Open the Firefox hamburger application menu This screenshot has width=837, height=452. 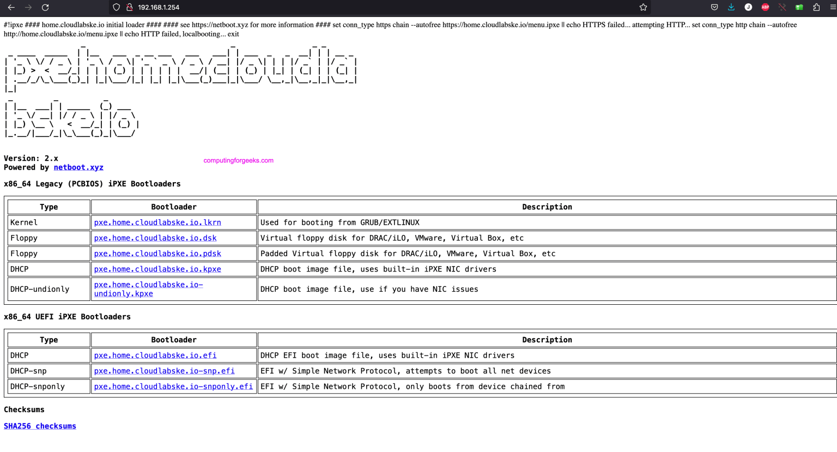832,8
